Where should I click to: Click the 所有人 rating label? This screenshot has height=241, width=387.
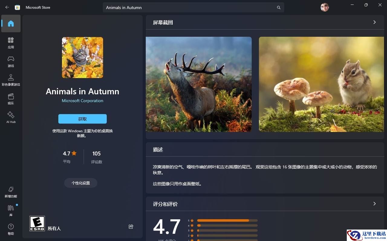[54, 229]
